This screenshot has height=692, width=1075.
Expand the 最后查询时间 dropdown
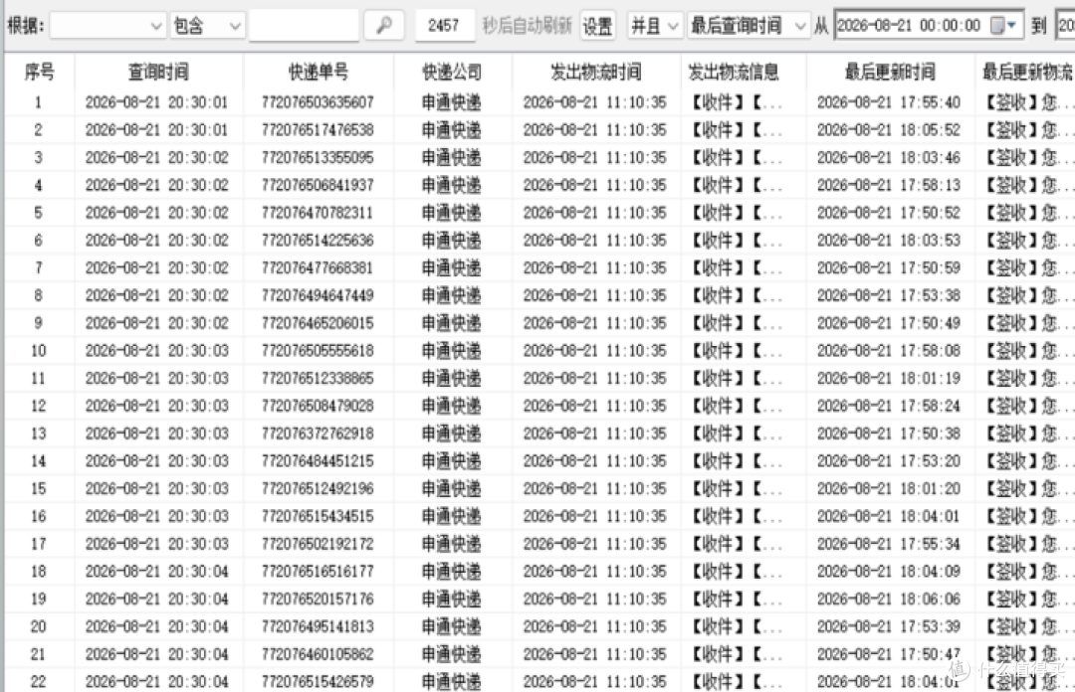point(748,26)
